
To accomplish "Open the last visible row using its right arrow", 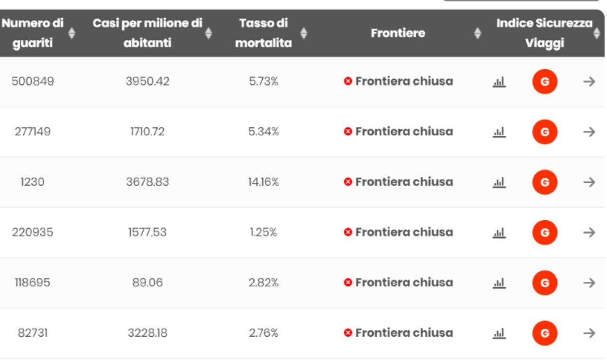I will (x=589, y=333).
